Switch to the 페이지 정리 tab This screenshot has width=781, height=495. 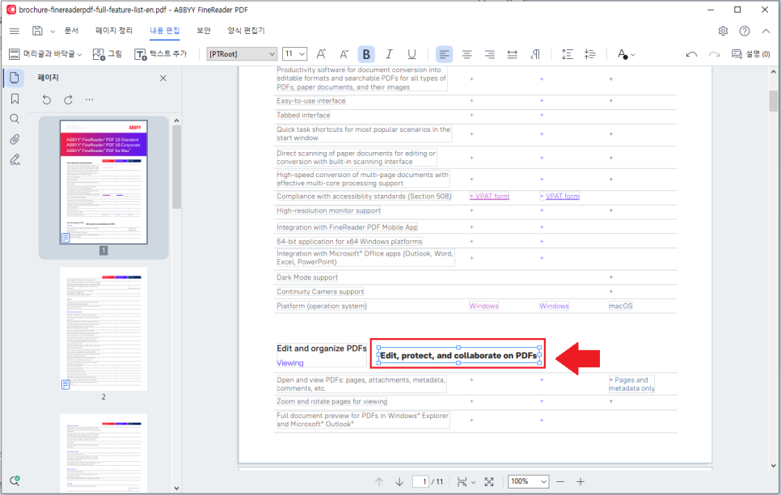click(x=114, y=31)
